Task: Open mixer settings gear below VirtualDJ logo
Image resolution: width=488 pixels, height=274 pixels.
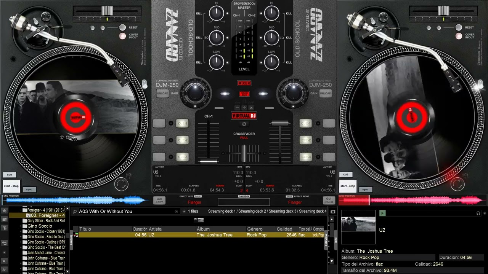Action: (x=244, y=124)
